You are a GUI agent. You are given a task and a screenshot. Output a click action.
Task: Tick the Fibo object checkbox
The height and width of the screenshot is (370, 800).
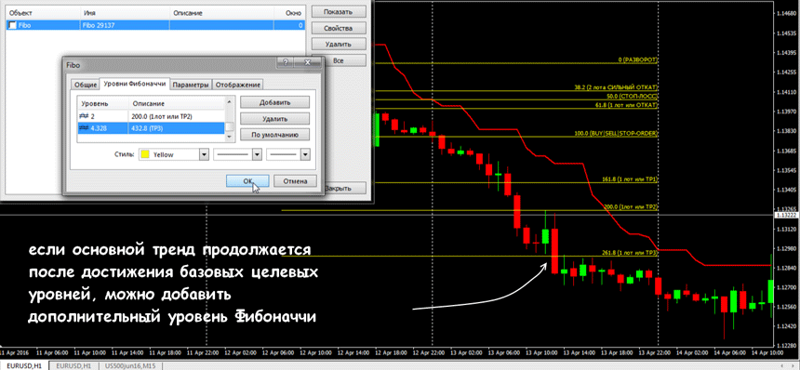(x=12, y=24)
